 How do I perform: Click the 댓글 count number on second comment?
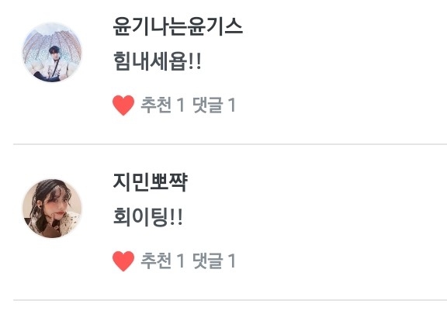coord(232,261)
